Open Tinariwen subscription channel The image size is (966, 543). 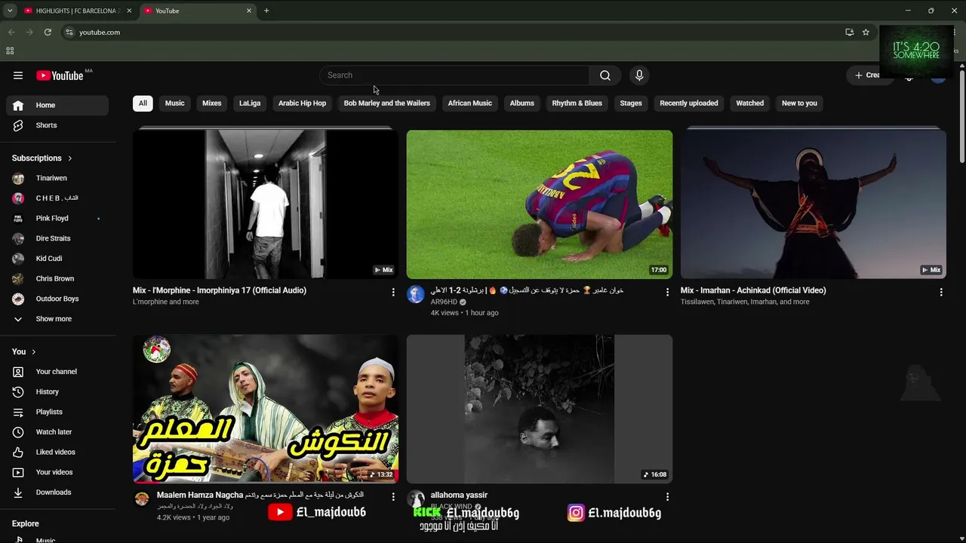click(57, 179)
